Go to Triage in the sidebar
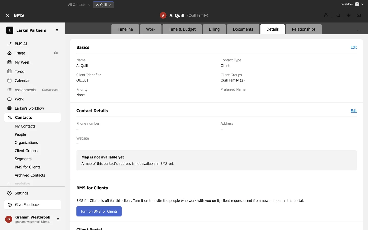The image size is (368, 230). (x=32, y=53)
